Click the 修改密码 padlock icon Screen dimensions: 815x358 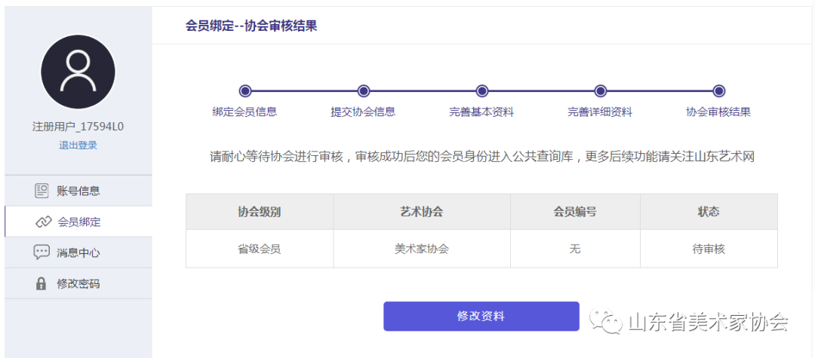click(x=41, y=284)
